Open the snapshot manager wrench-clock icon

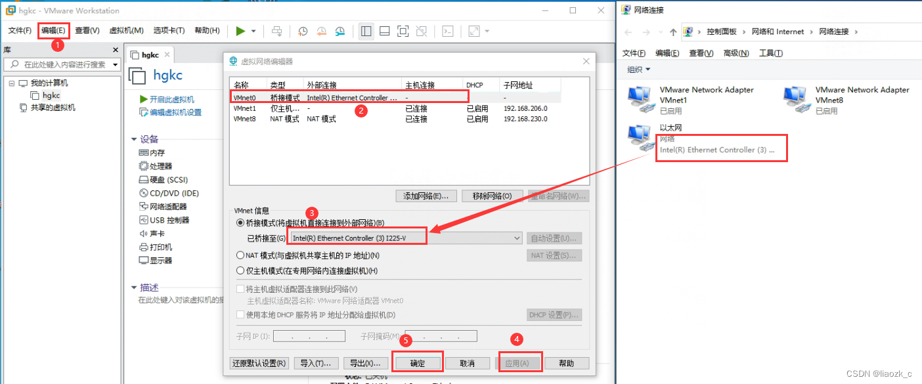pos(340,31)
